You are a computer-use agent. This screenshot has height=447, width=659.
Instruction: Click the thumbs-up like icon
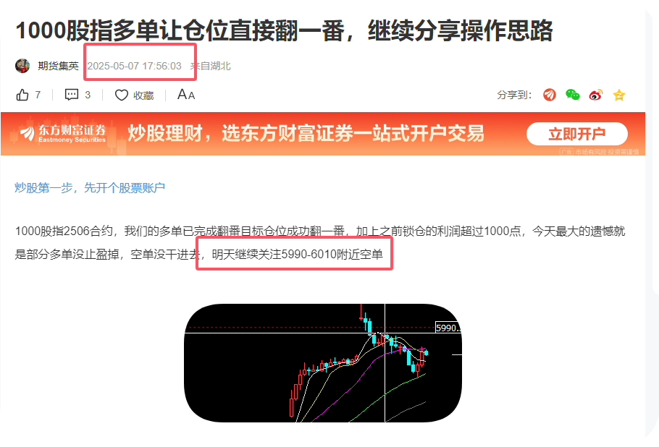tap(22, 95)
